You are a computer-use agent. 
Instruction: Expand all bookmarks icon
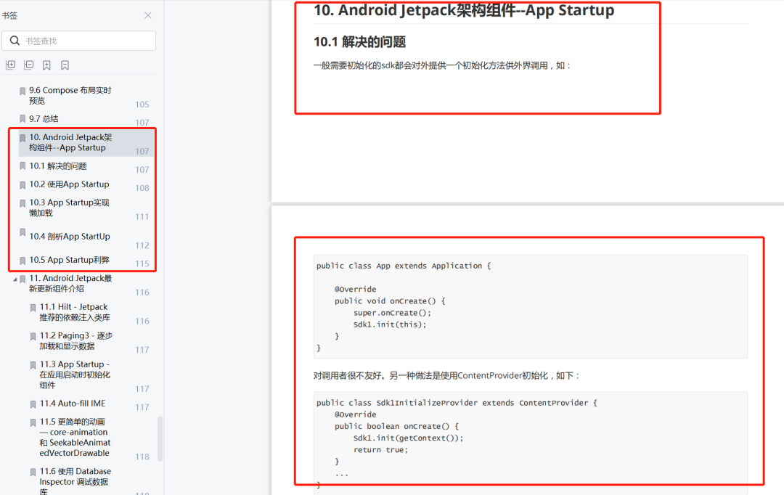click(10, 65)
